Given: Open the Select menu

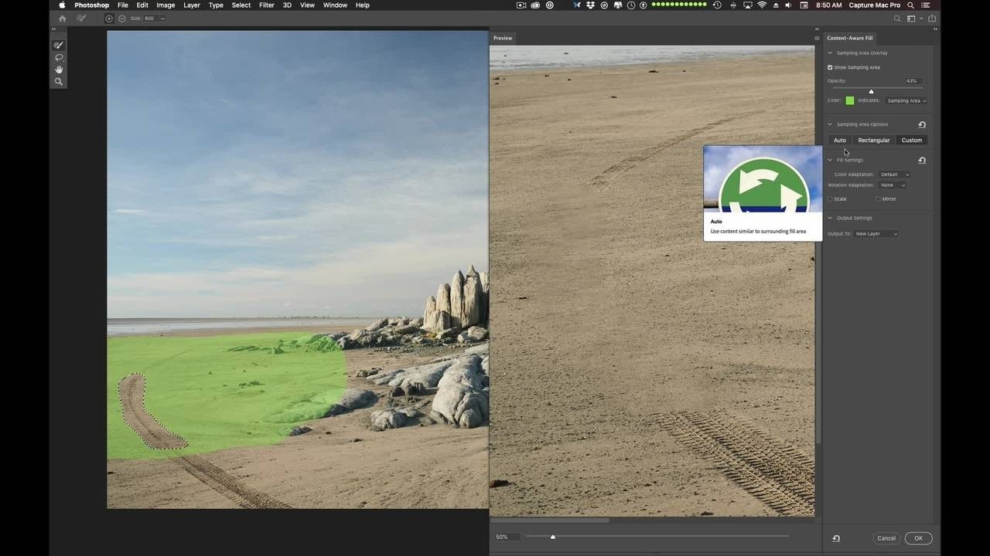Looking at the screenshot, I should [x=241, y=5].
